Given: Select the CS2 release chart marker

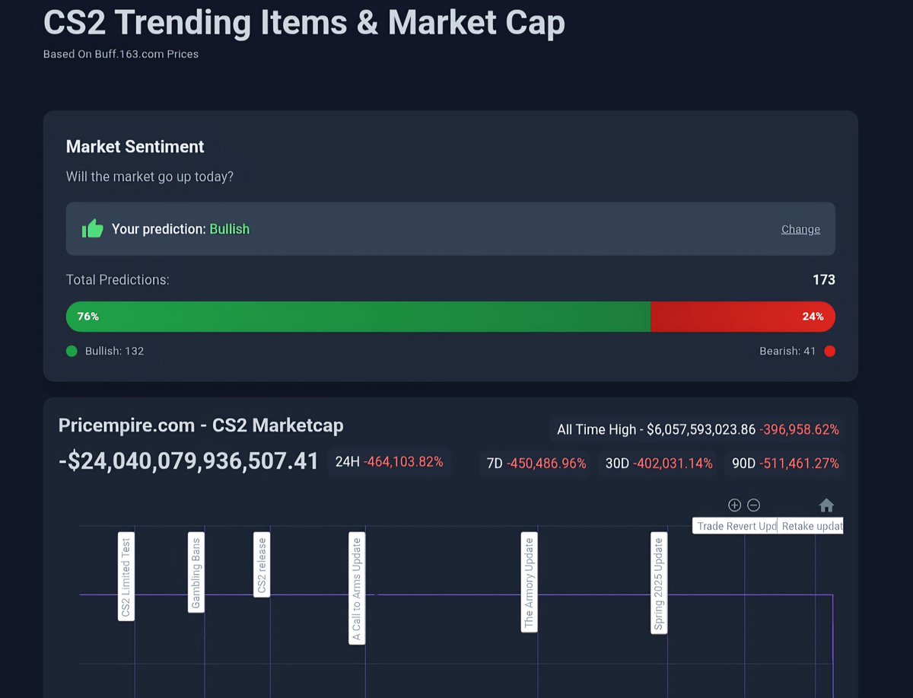Looking at the screenshot, I should coord(262,565).
